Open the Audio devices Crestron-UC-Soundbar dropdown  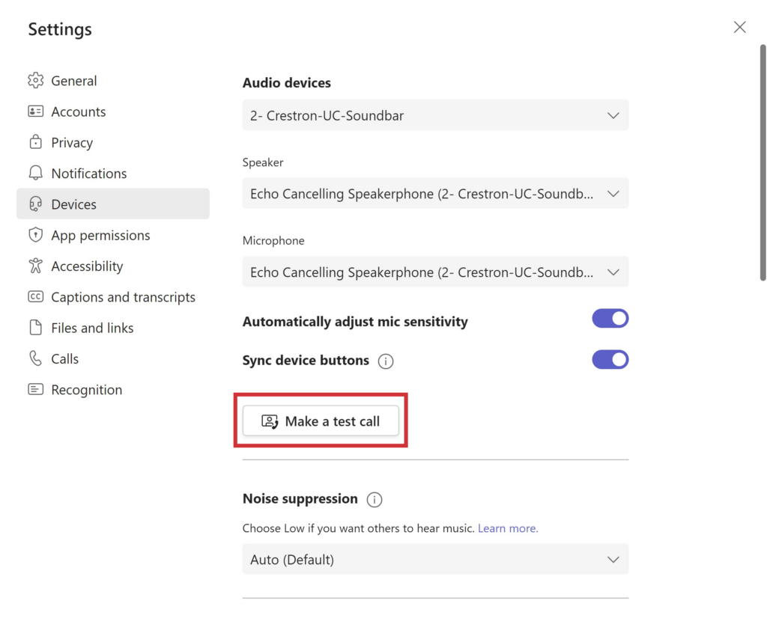(x=435, y=115)
